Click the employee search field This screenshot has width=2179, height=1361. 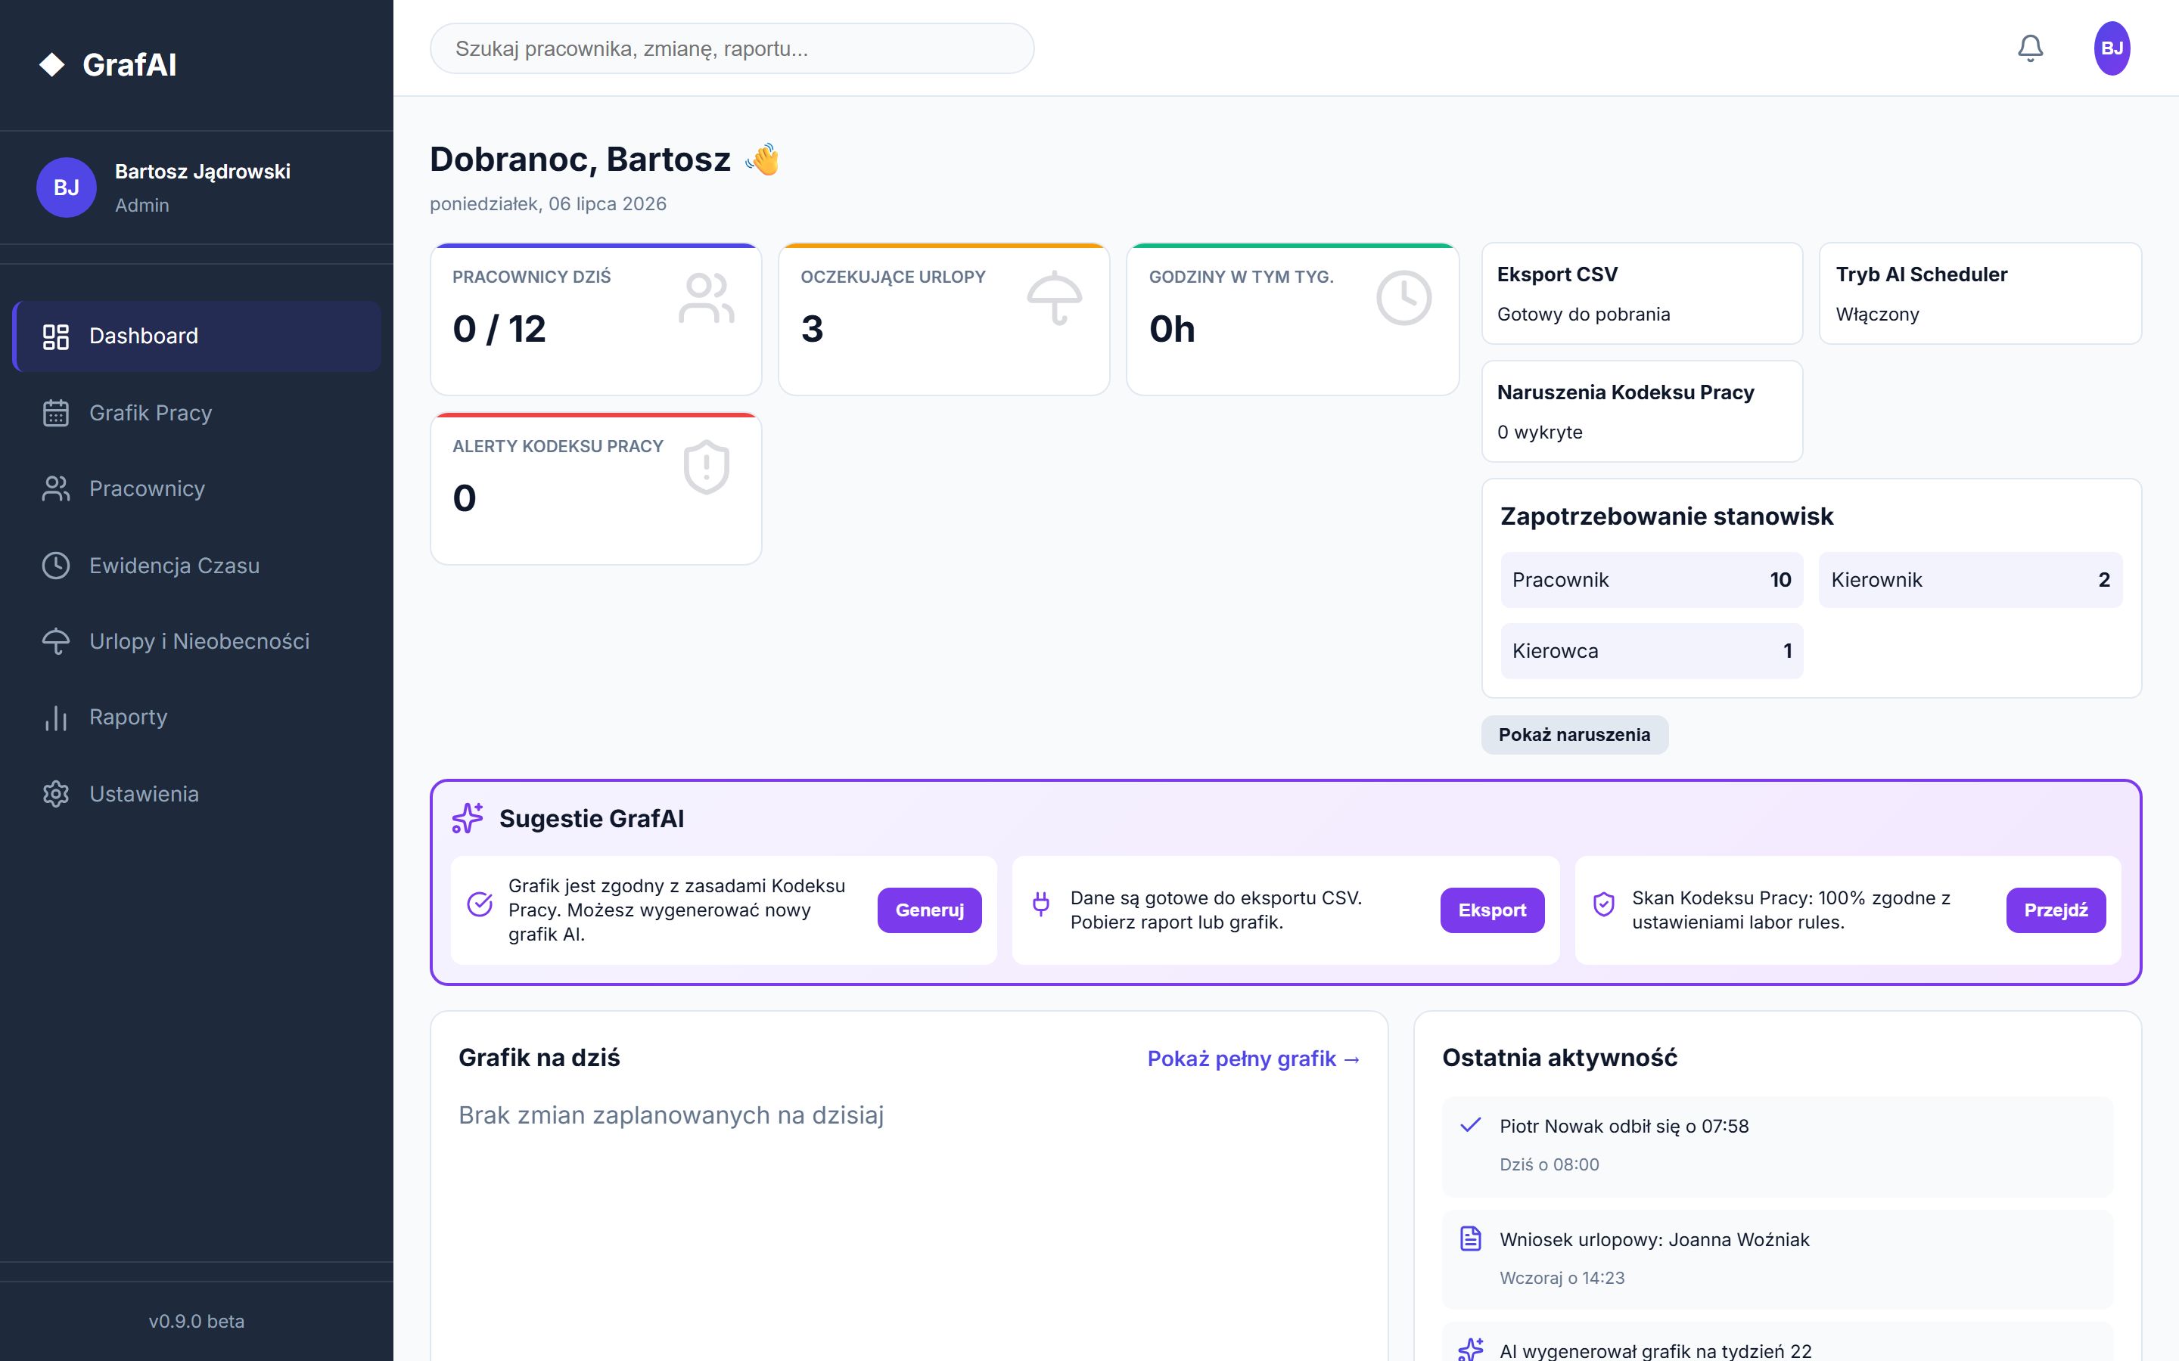[732, 48]
